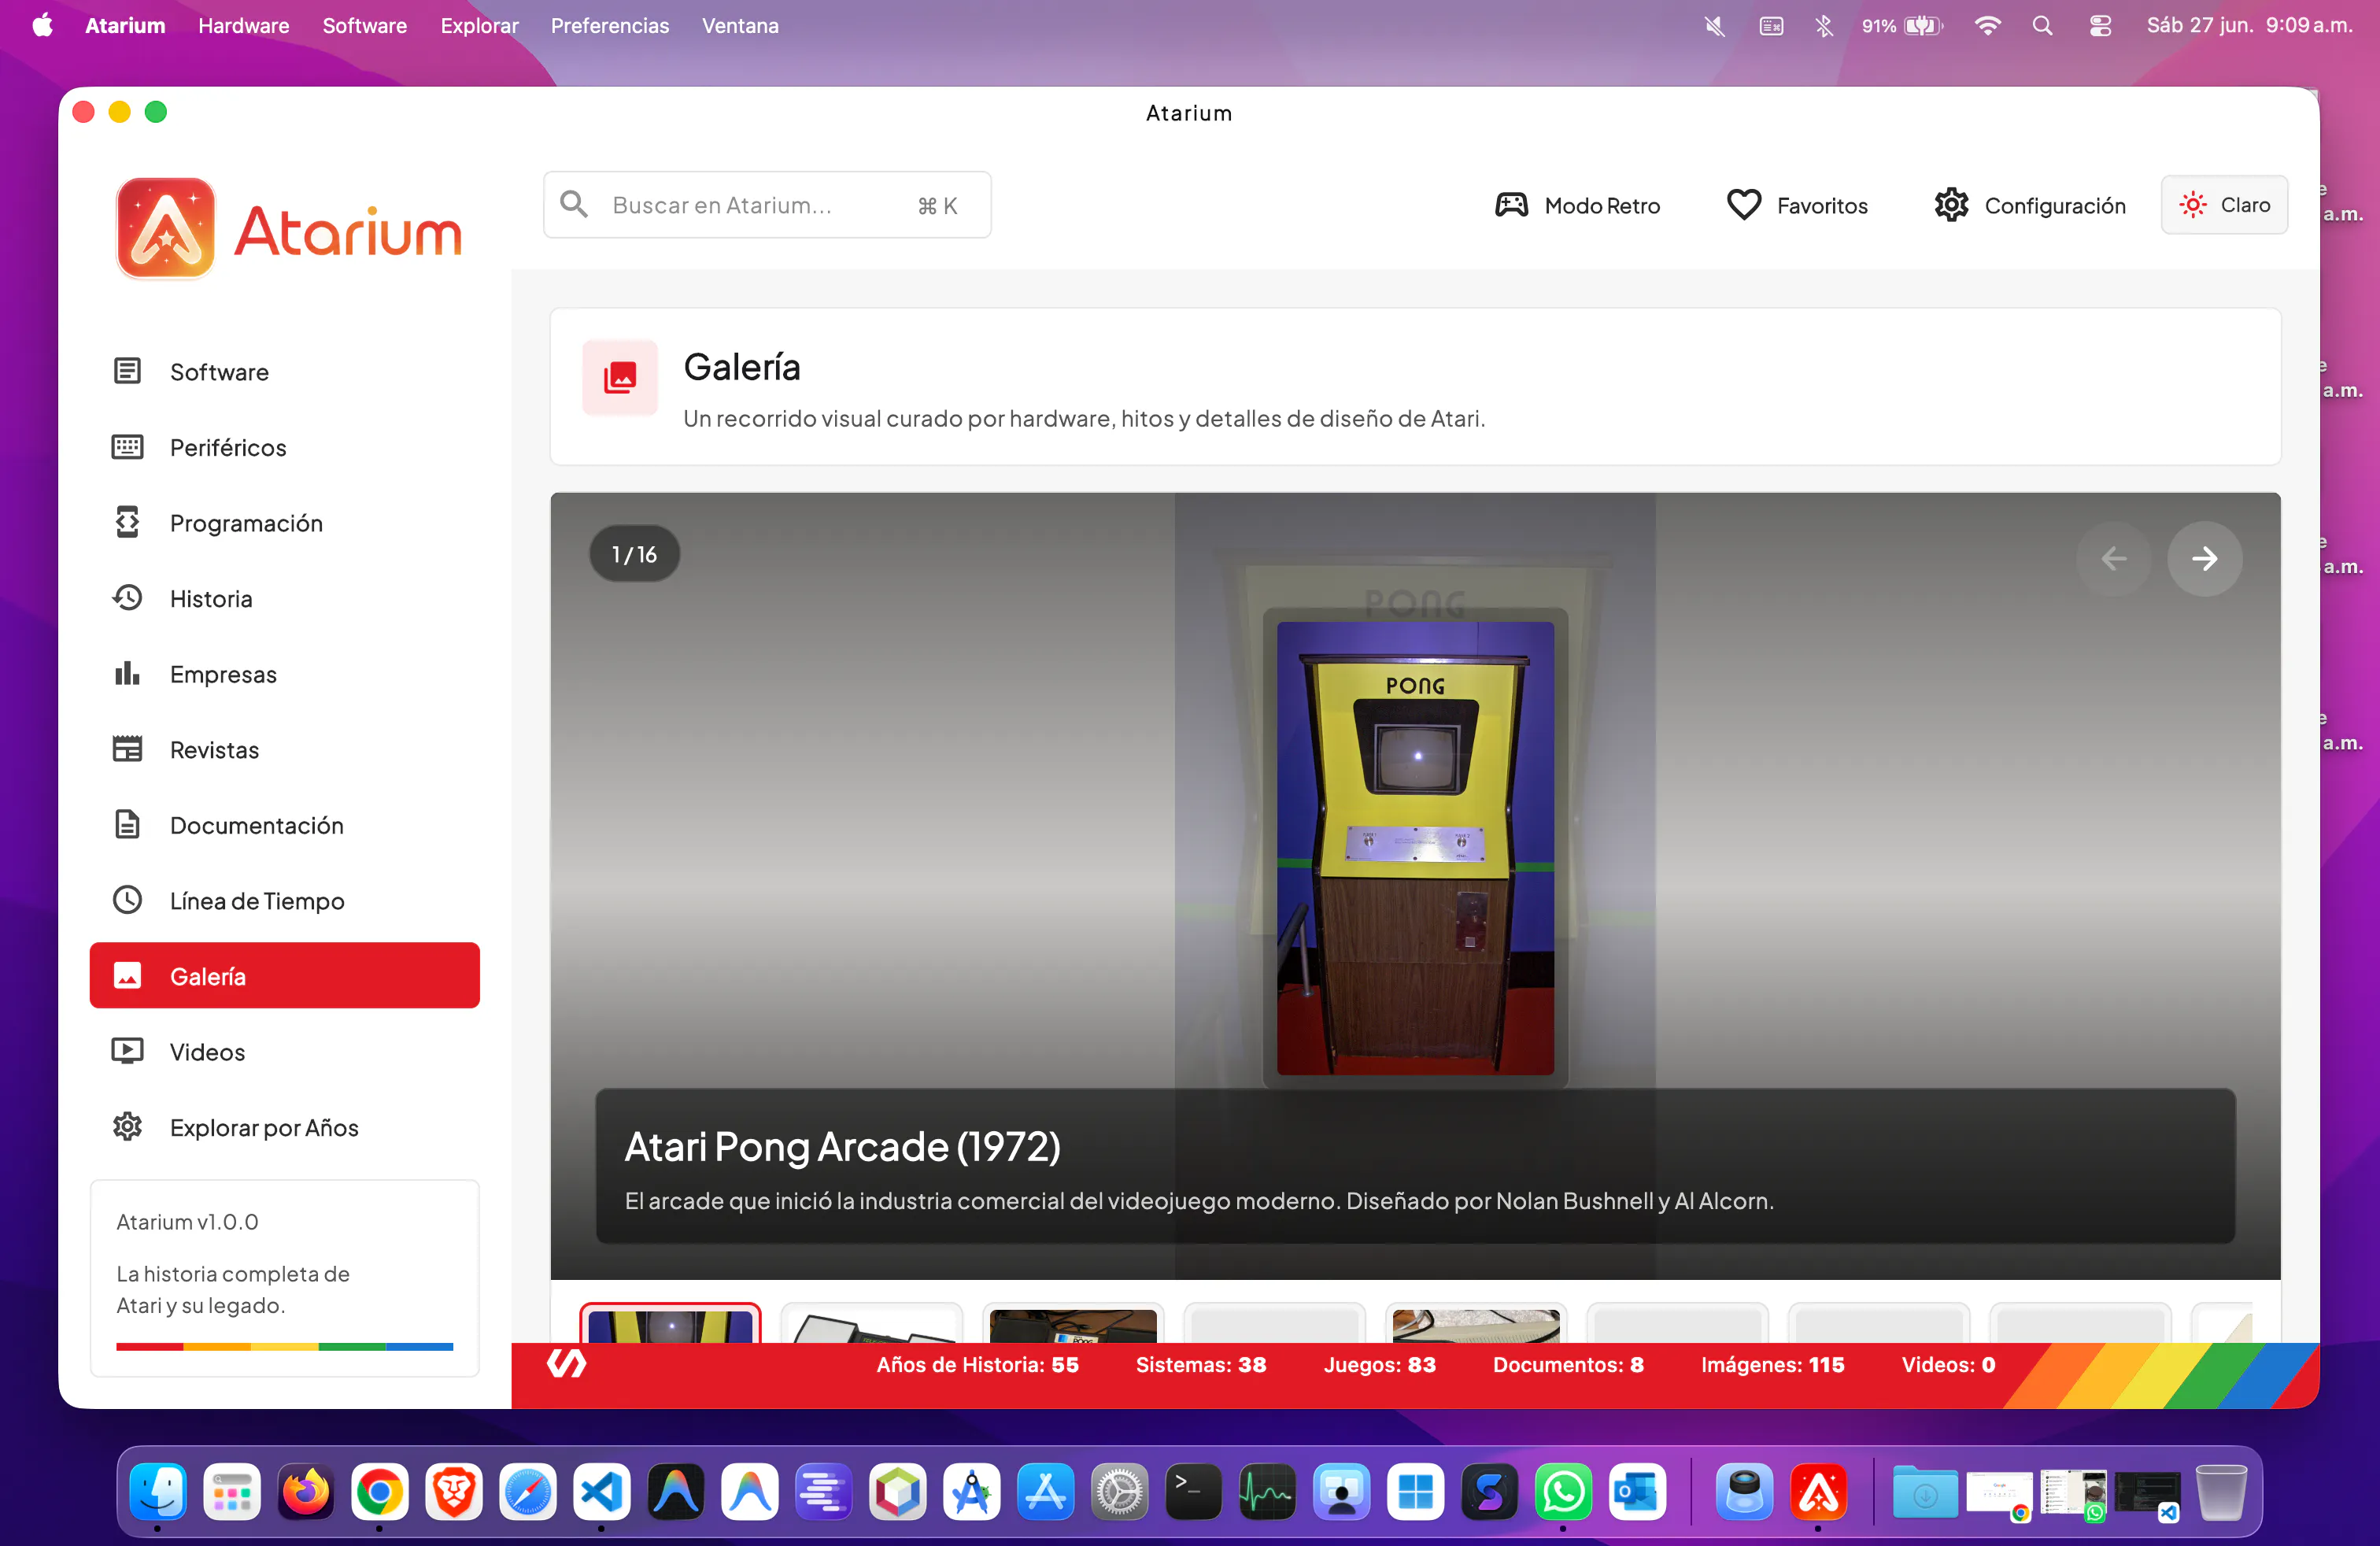Screen dimensions: 2380x1546
Task: Open Brave browser from the dock
Action: [x=454, y=1493]
